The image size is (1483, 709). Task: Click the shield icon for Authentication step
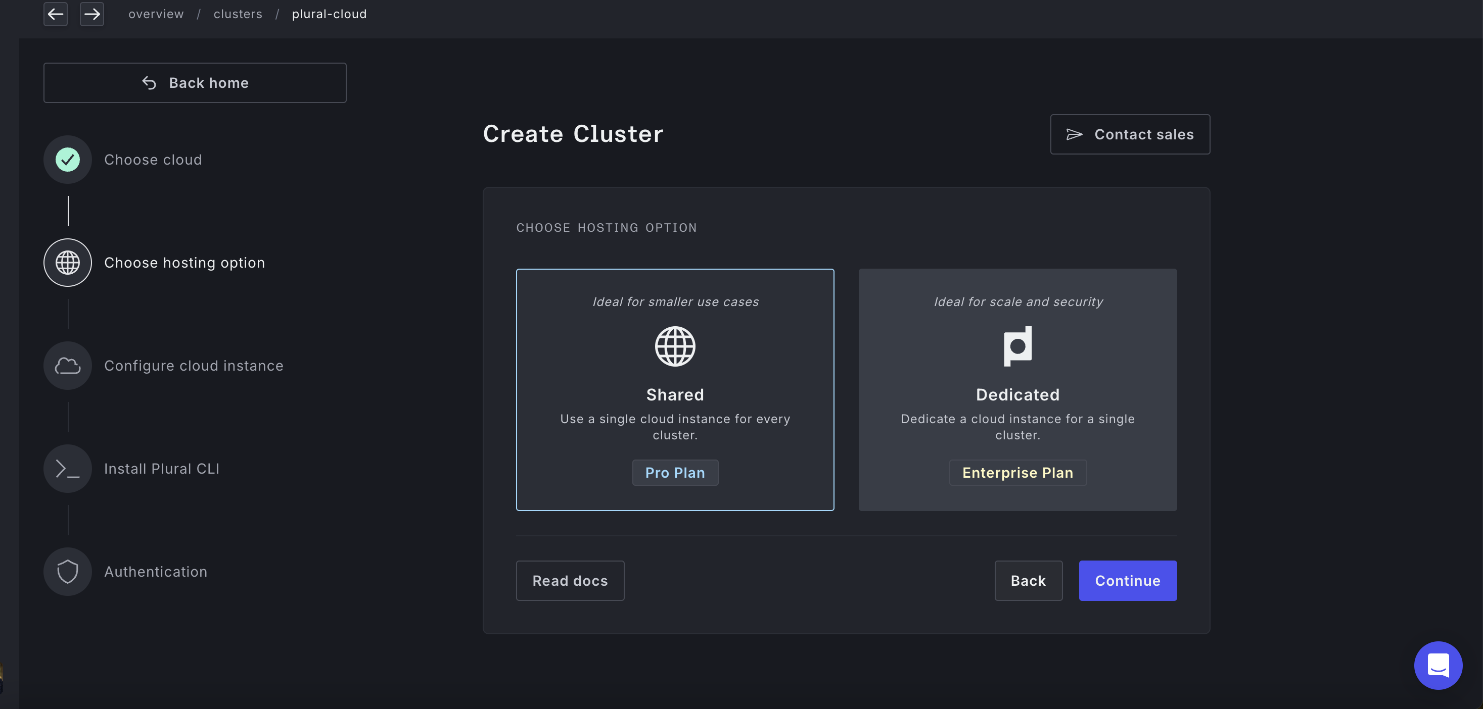pyautogui.click(x=68, y=572)
